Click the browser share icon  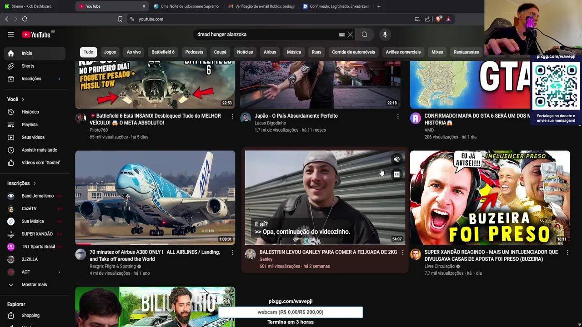coord(427,19)
